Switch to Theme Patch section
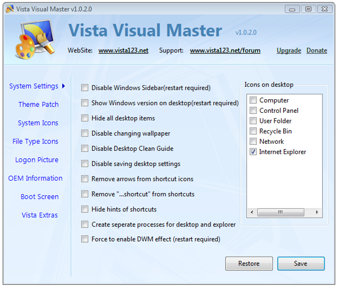The image size is (339, 288). [x=38, y=104]
